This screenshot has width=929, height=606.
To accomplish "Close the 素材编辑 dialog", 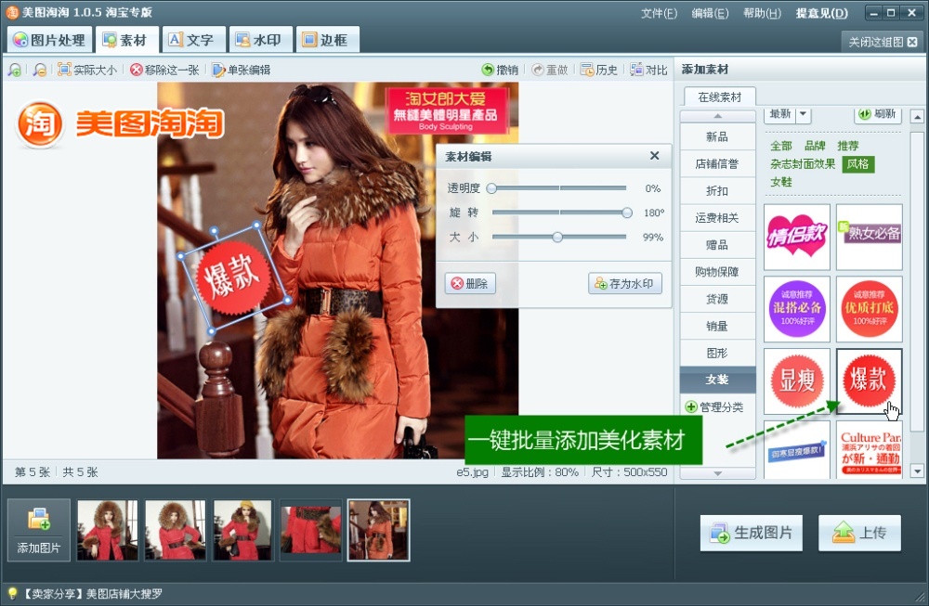I will point(654,156).
